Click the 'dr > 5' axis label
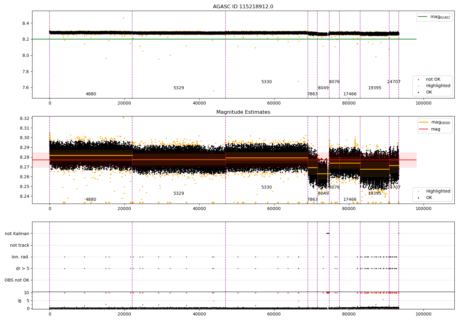 click(x=23, y=268)
